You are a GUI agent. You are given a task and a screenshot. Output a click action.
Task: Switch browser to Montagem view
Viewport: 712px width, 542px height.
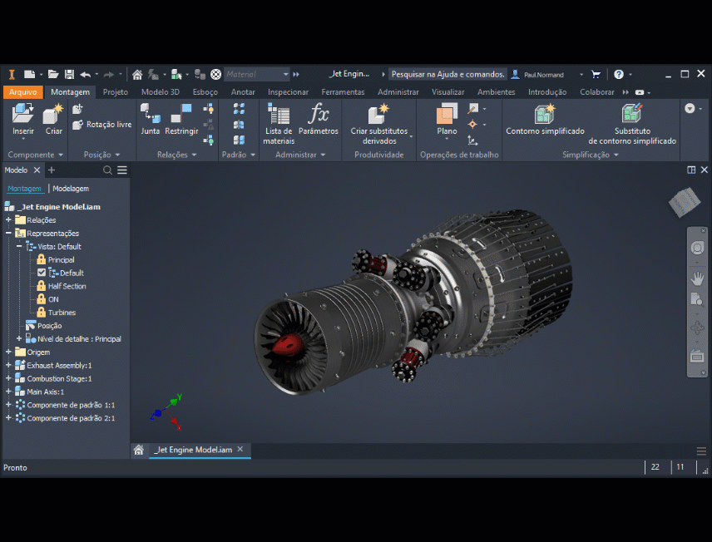tap(24, 189)
